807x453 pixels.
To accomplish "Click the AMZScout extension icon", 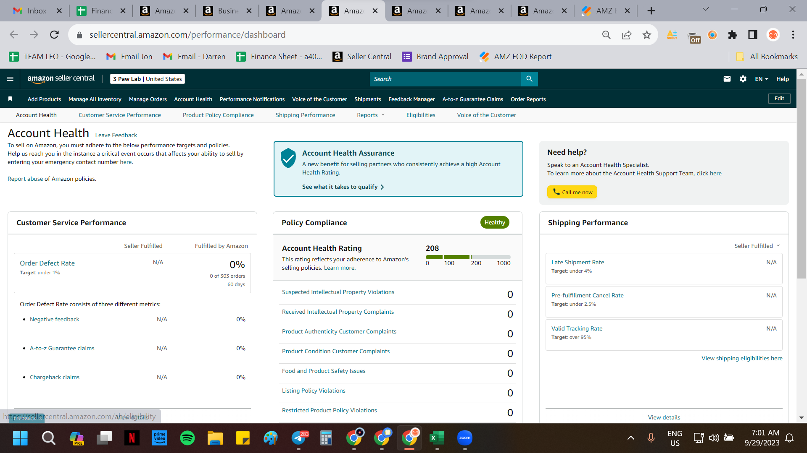I will 672,35.
